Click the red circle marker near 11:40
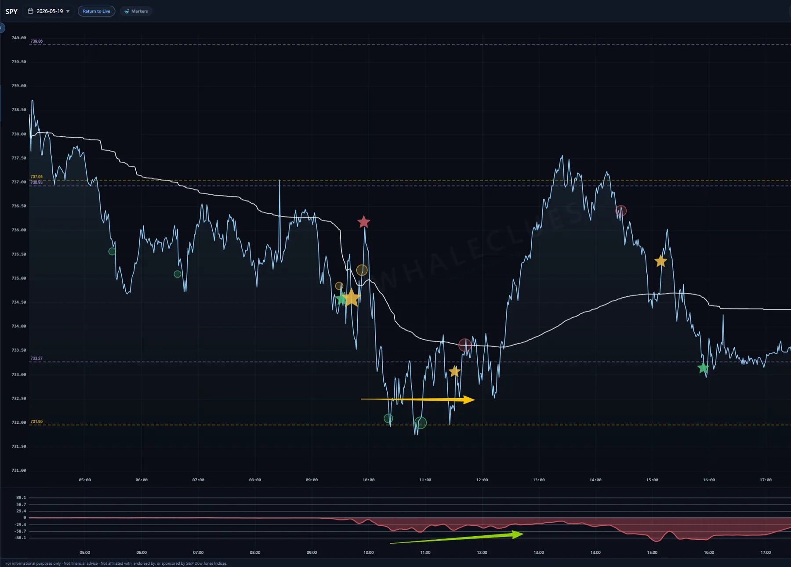Image resolution: width=791 pixels, height=567 pixels. (x=465, y=345)
